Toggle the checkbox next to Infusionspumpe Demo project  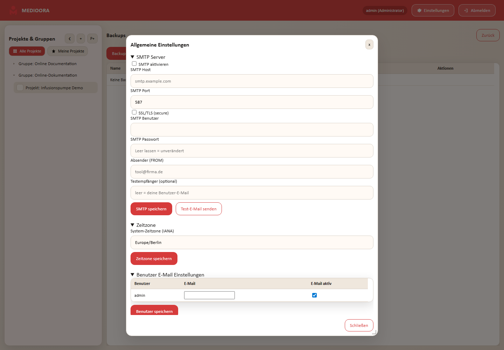click(x=20, y=87)
